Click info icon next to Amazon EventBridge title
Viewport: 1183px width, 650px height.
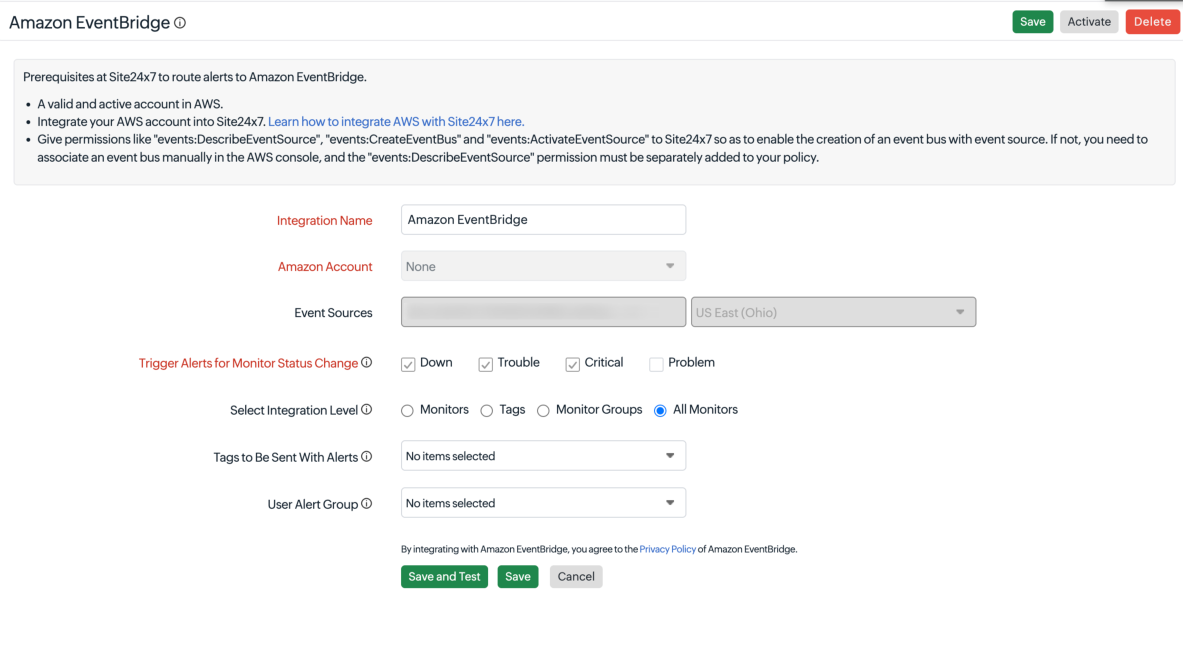[180, 23]
